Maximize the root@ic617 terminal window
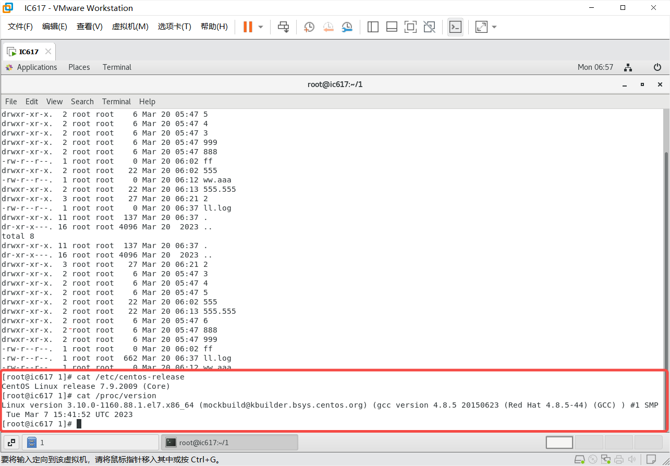Viewport: 670px width, 466px height. (x=642, y=84)
